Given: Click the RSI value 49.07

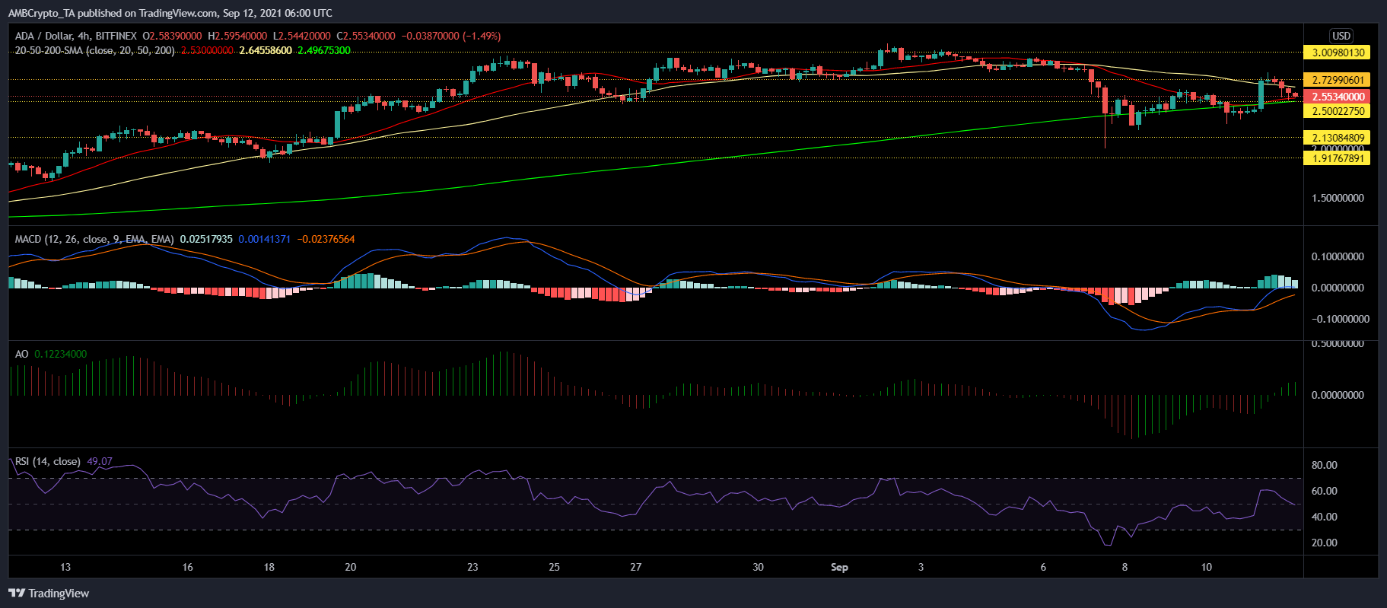Looking at the screenshot, I should pos(100,461).
